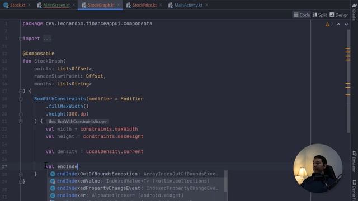Open the StockPrice.kt editor tab

click(x=142, y=5)
